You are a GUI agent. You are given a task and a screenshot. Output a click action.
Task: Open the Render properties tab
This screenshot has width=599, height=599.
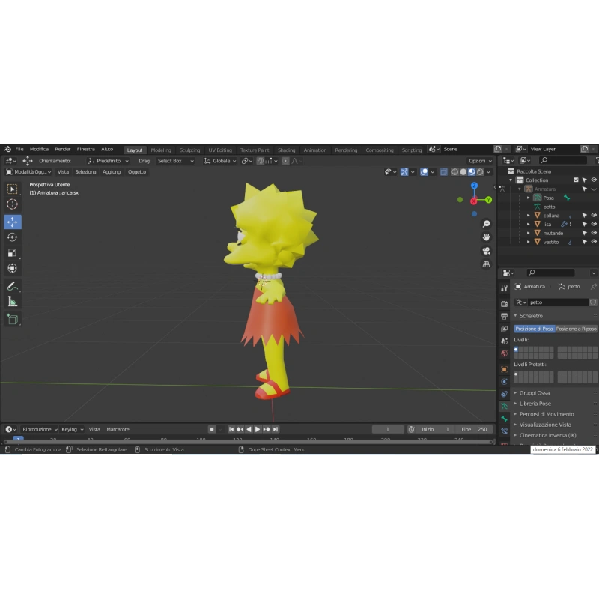click(x=504, y=304)
